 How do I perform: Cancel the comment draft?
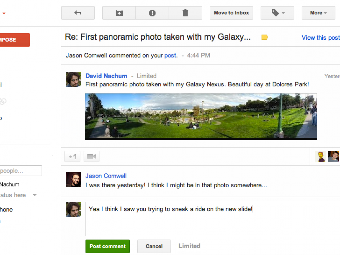154,246
